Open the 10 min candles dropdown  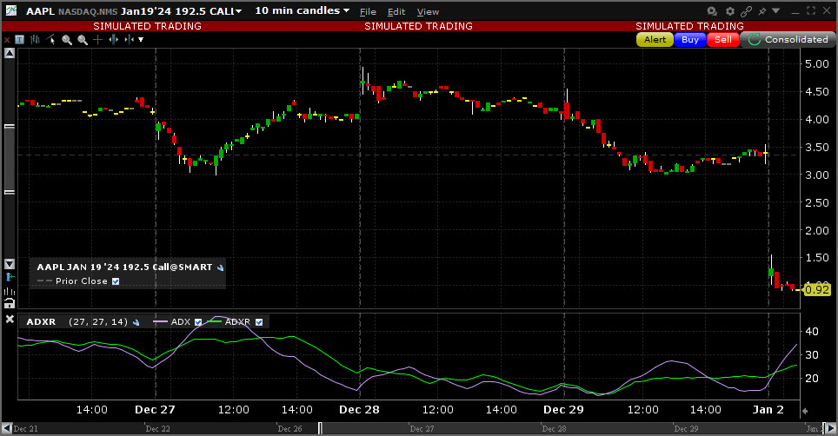pos(302,10)
